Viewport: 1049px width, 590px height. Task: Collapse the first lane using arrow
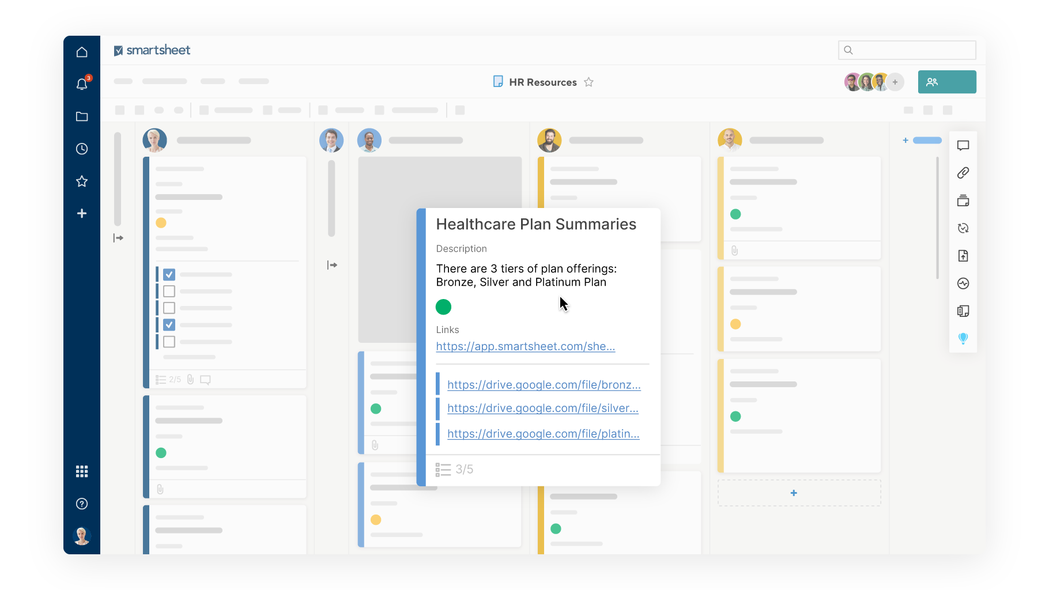118,238
